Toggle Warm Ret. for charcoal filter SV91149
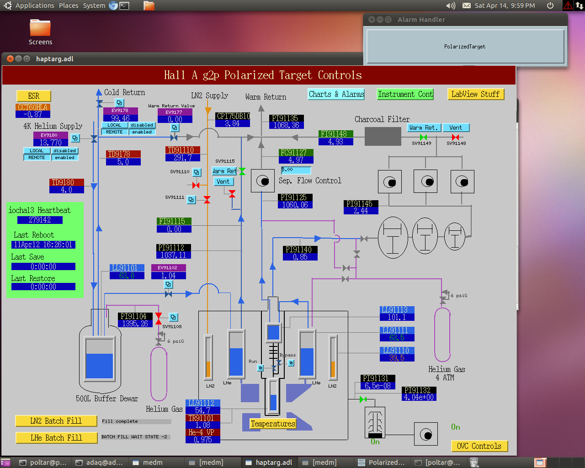 [x=424, y=128]
